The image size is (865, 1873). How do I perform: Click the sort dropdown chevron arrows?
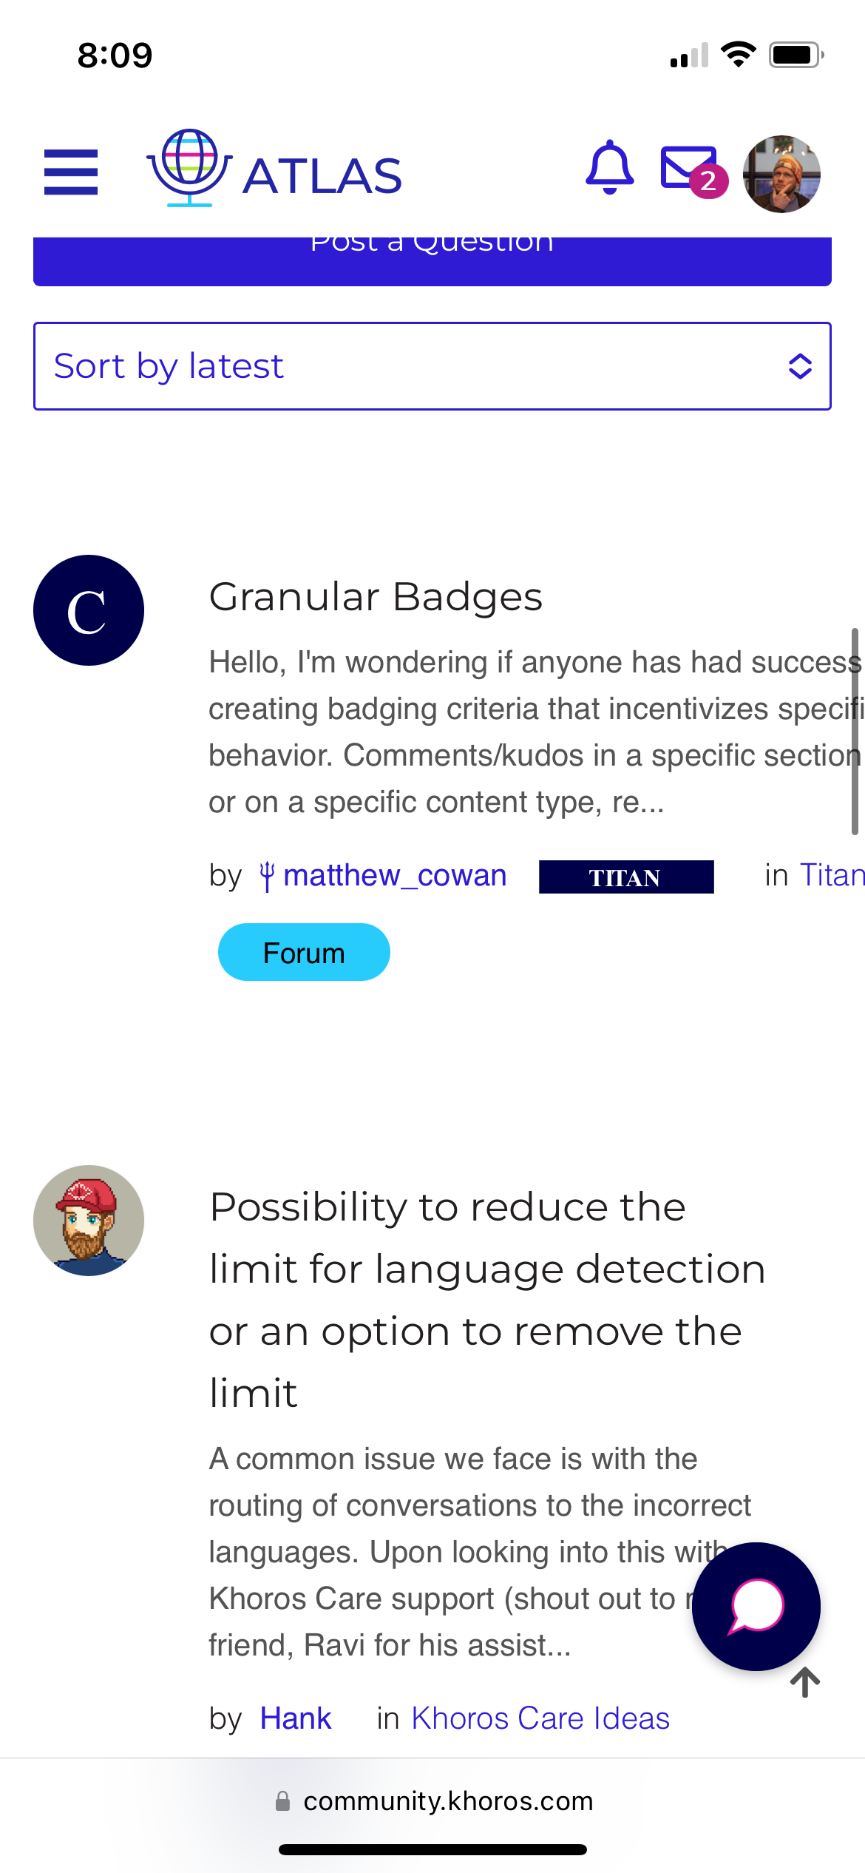[800, 366]
